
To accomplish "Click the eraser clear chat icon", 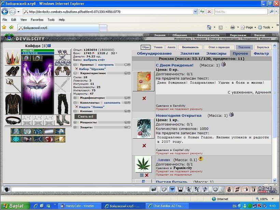I will click(164, 190).
